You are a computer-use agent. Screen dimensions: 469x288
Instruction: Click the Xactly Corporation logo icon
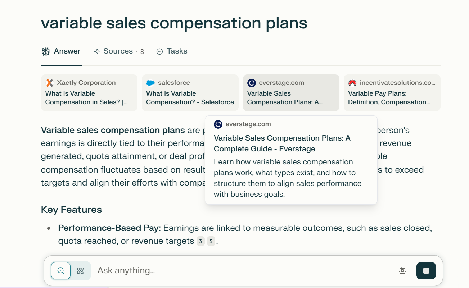(x=50, y=83)
